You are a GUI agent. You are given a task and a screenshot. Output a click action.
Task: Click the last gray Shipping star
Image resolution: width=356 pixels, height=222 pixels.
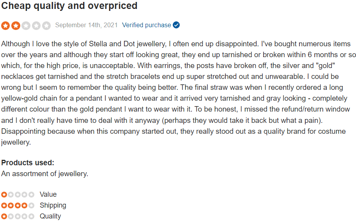click(x=31, y=206)
